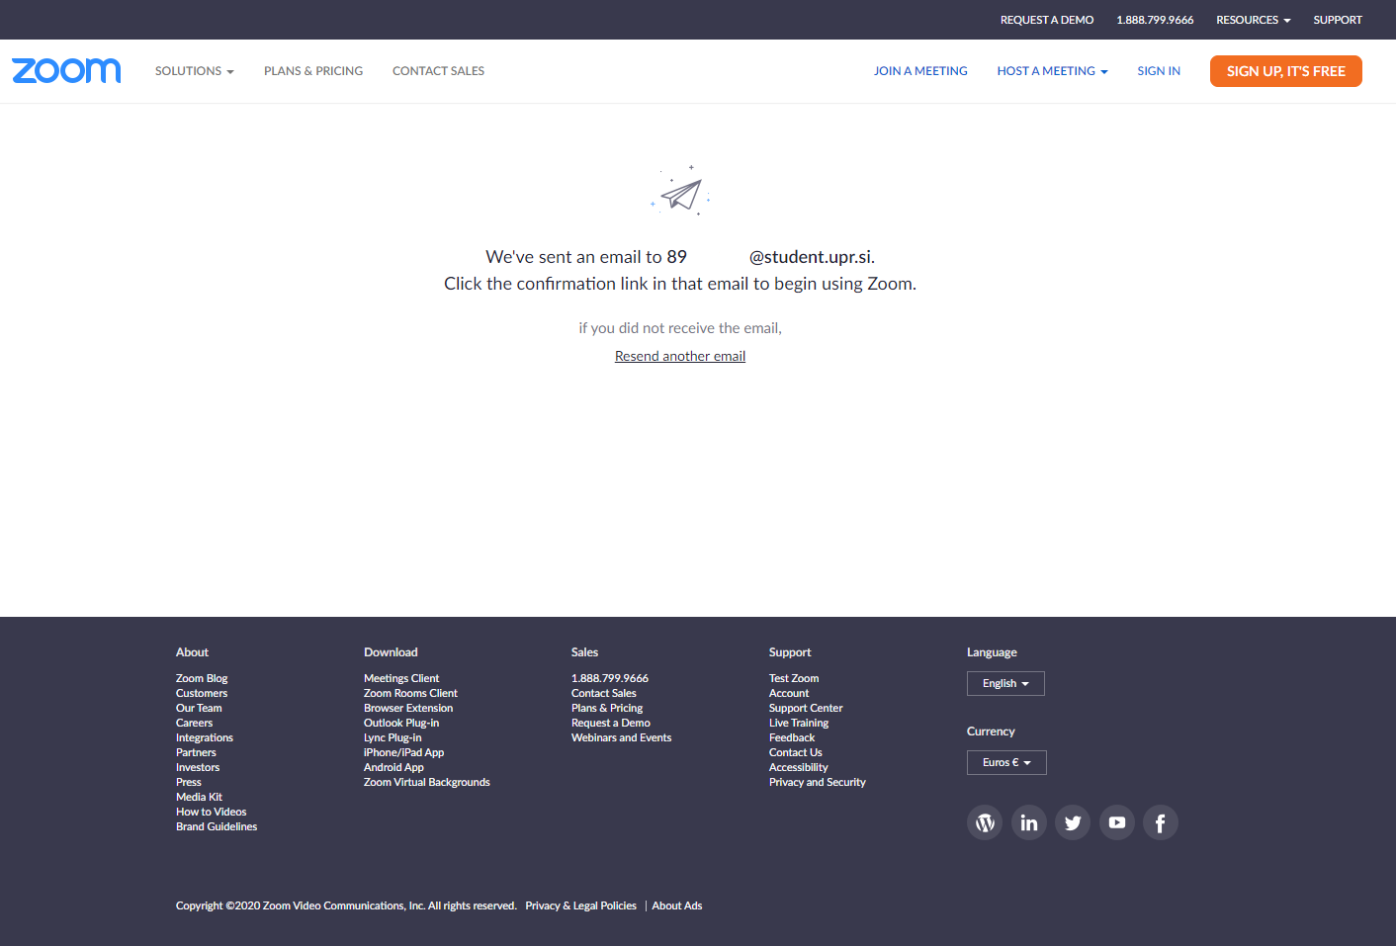
Task: Open the Sign In page
Action: click(x=1159, y=71)
